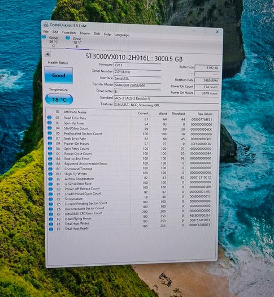
Task: Click the CrystalDiskInfo app icon in title bar
Action: (46, 24)
